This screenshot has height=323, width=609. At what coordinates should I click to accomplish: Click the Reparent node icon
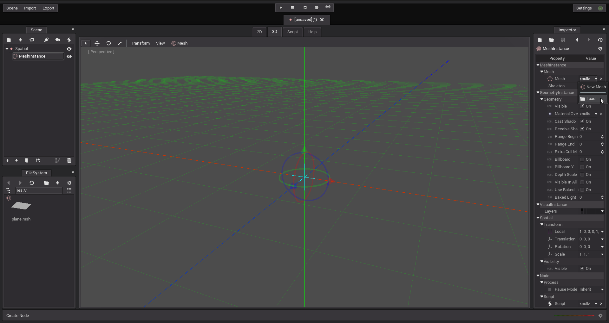[38, 160]
